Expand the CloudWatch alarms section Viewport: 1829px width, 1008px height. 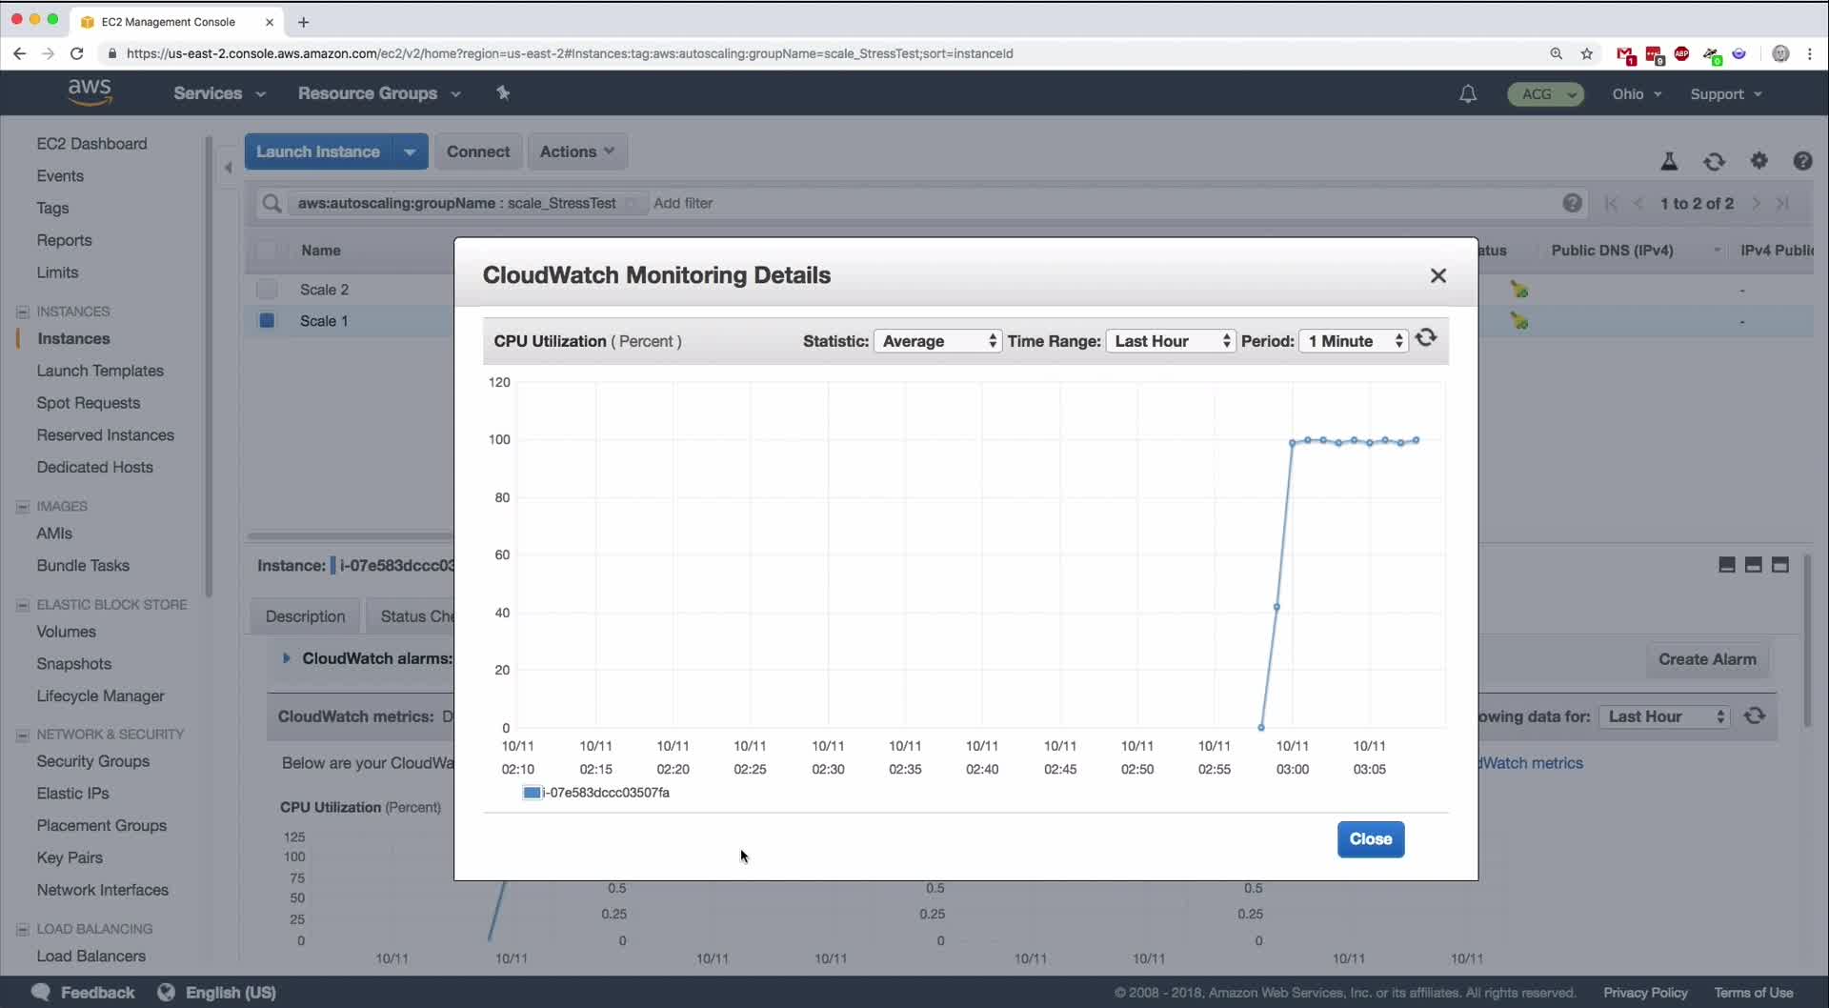[x=286, y=657]
